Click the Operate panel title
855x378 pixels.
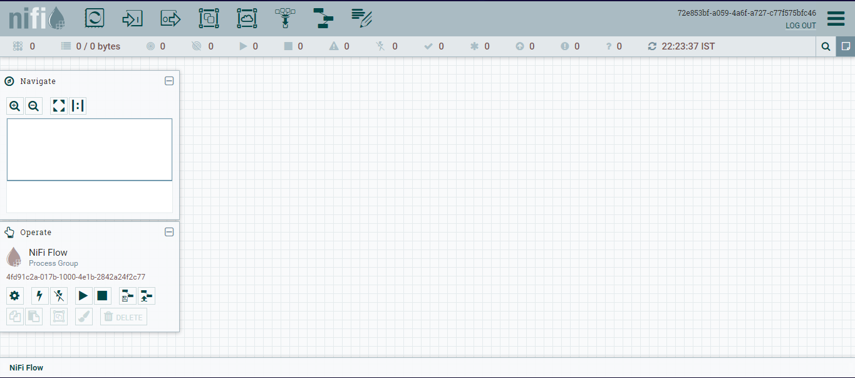[36, 233]
